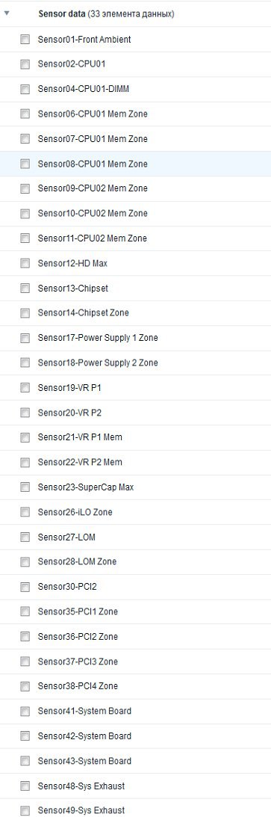The image size is (271, 817).
Task: Check the Sensor27-LOM checkbox
Action: point(25,537)
